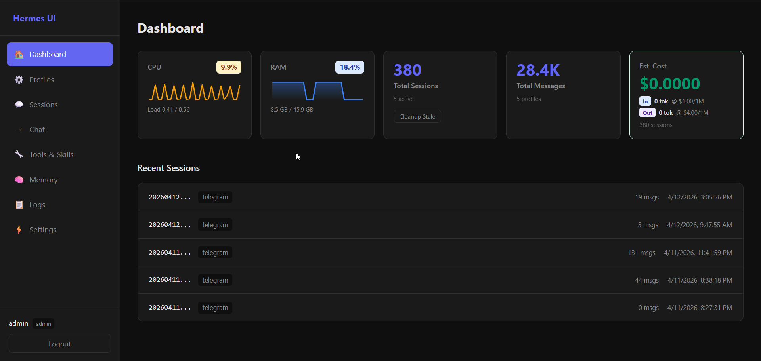Click the 5 profiles text

click(x=529, y=99)
